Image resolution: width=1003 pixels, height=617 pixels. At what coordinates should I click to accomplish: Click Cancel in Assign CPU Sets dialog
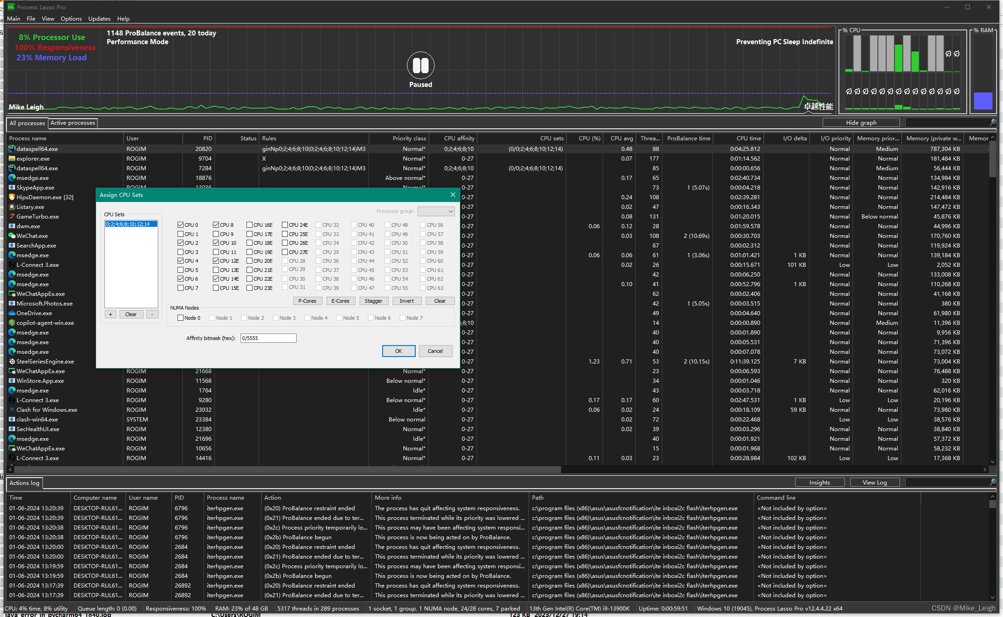tap(435, 351)
